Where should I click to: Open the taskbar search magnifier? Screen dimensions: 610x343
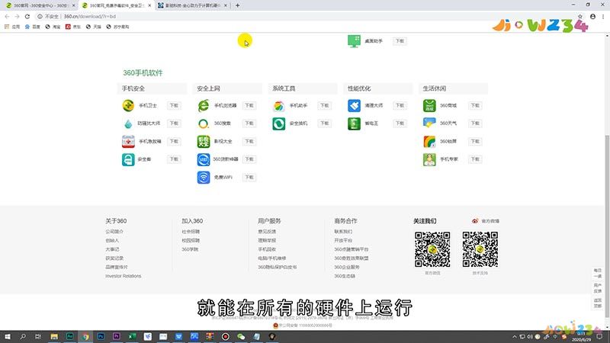coord(23,336)
